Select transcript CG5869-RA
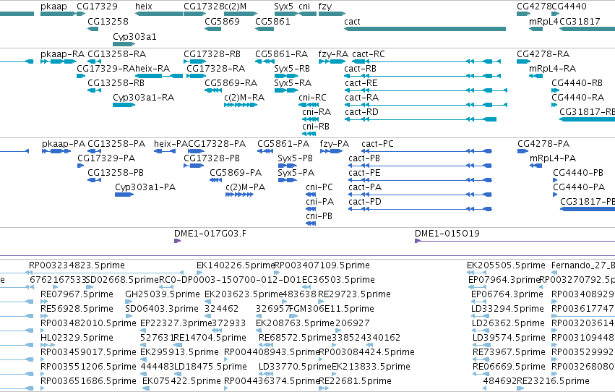 [x=213, y=90]
